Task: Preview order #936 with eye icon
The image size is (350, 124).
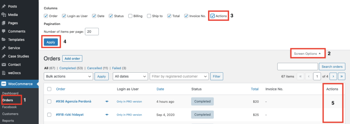Action: click(107, 102)
